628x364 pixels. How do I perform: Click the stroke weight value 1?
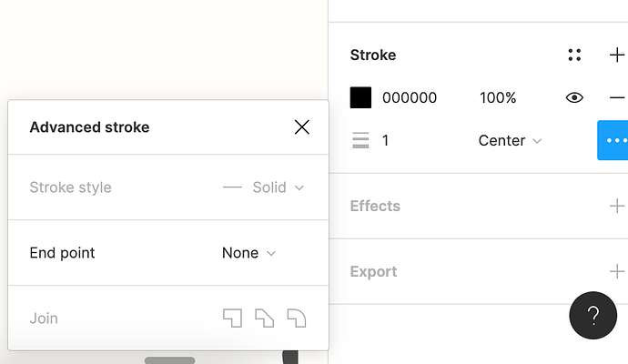pos(386,140)
